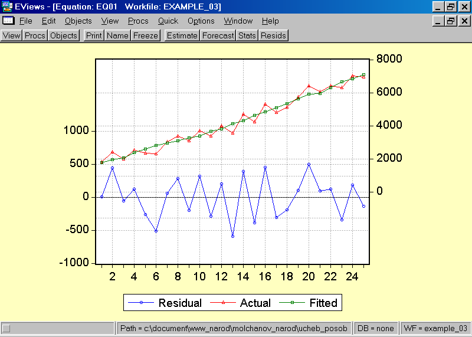The height and width of the screenshot is (337, 472).
Task: Click the empty status bar message box
Action: [x=57, y=328]
